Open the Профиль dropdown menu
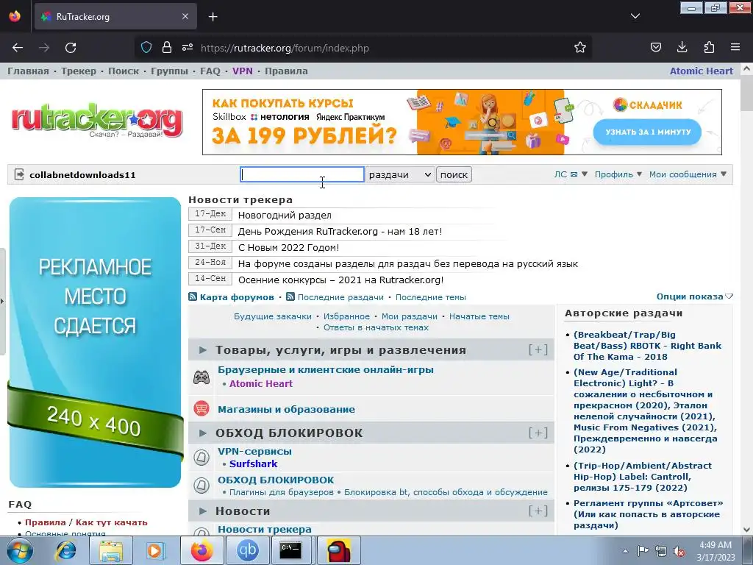The image size is (753, 565). point(618,174)
